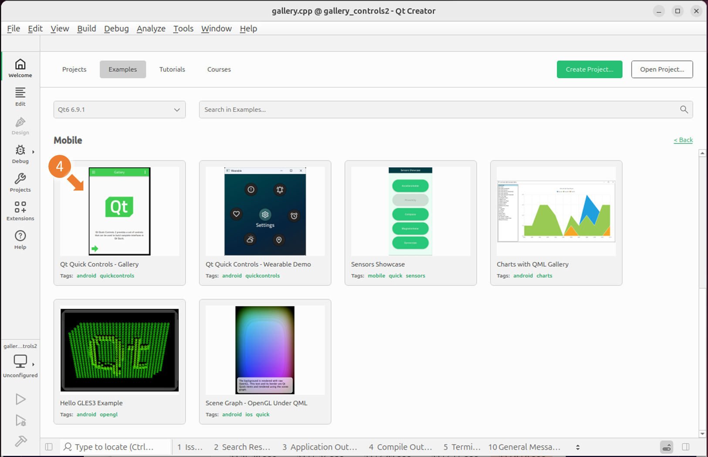Click the sensors tag under Sensors Showcase
Viewport: 708px width, 457px height.
(415, 276)
